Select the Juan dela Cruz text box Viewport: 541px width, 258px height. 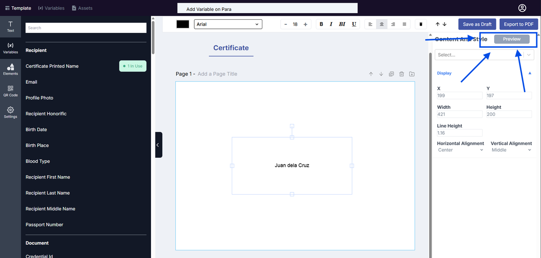tap(292, 165)
